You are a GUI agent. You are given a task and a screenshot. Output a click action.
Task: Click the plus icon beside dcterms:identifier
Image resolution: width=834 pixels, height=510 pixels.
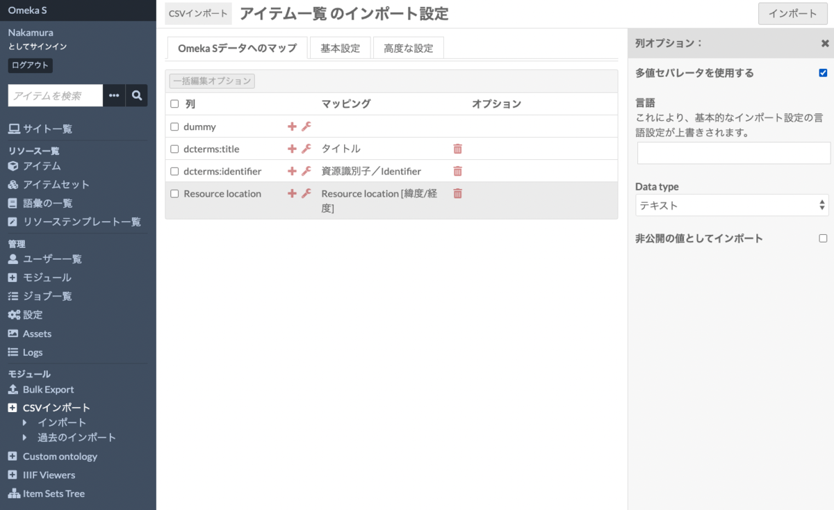291,171
